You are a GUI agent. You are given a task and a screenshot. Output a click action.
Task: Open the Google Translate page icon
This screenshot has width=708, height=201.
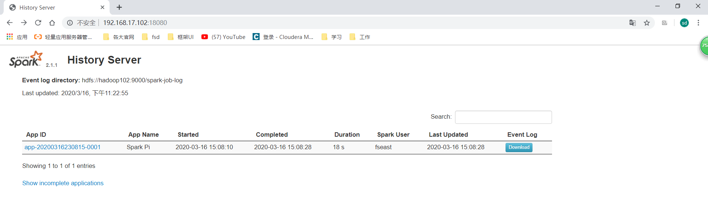(633, 23)
